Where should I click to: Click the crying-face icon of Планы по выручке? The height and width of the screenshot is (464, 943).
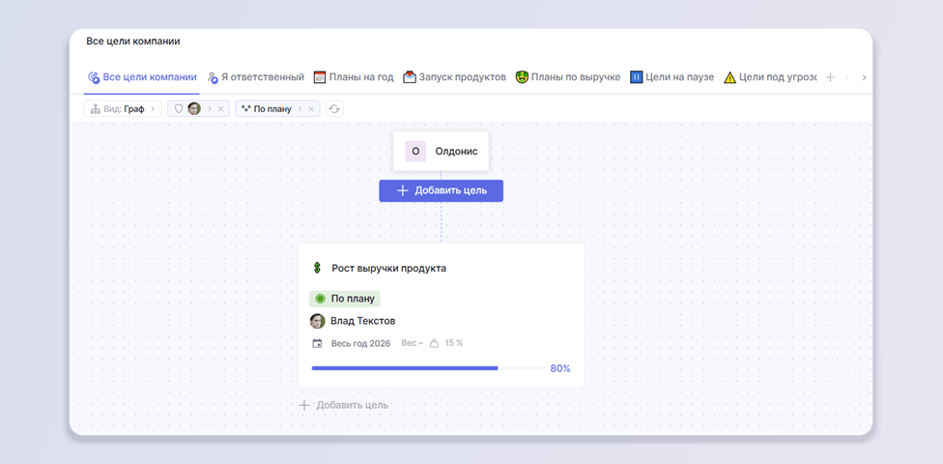(522, 77)
